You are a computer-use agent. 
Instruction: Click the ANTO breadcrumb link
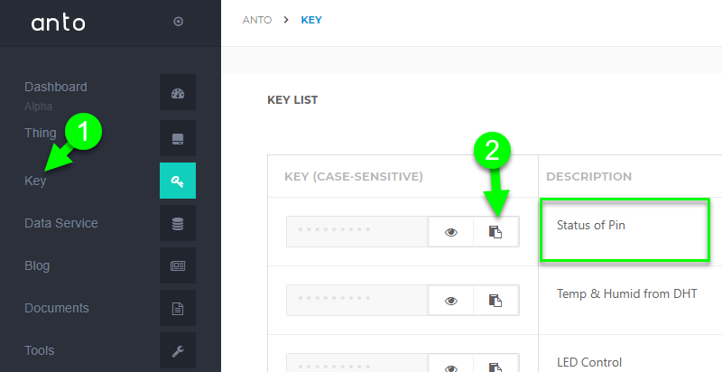257,20
